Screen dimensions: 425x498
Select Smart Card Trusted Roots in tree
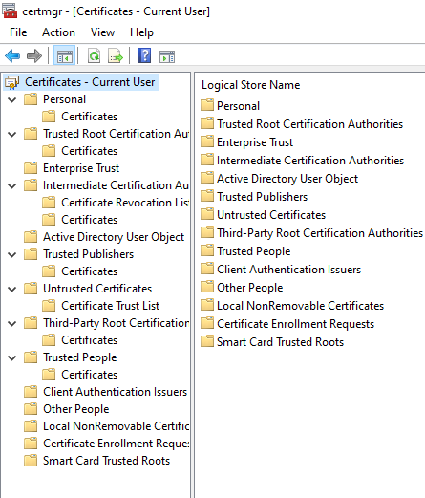click(106, 461)
